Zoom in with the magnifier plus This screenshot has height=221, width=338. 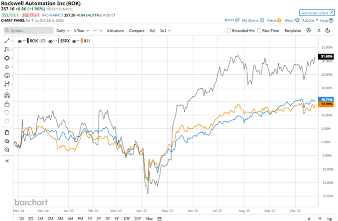coord(7,141)
